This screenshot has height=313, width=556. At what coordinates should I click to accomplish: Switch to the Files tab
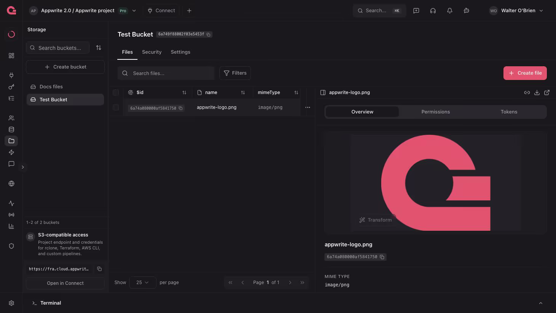(127, 52)
